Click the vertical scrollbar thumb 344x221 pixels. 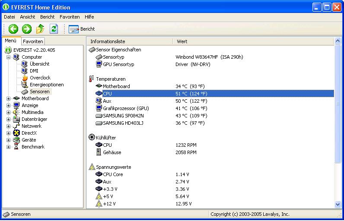click(338, 104)
